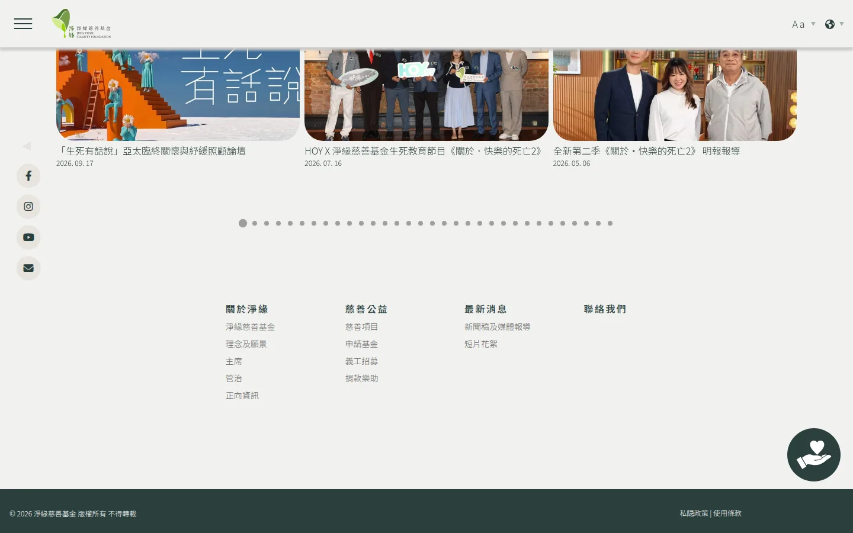Image resolution: width=853 pixels, height=533 pixels.
Task: Open HOY X 淨緣慈善基金生死教育節目 article title
Action: click(424, 151)
